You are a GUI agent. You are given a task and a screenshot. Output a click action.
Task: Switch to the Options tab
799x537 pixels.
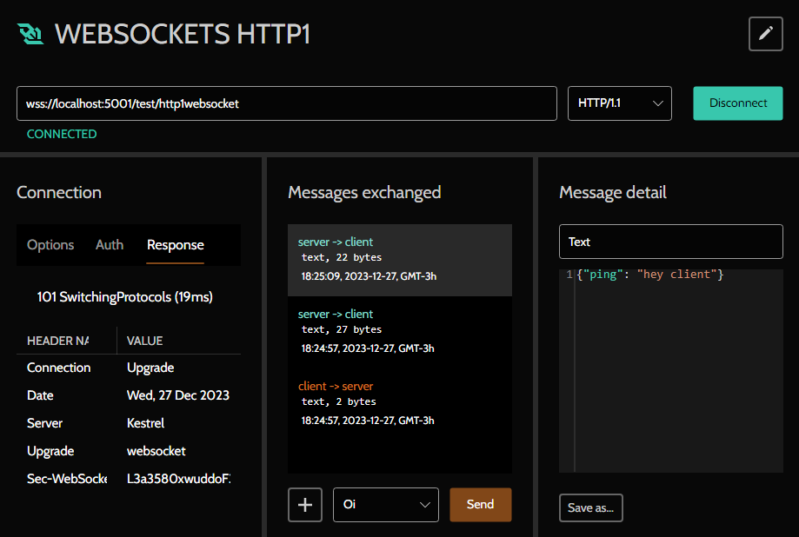click(x=50, y=244)
